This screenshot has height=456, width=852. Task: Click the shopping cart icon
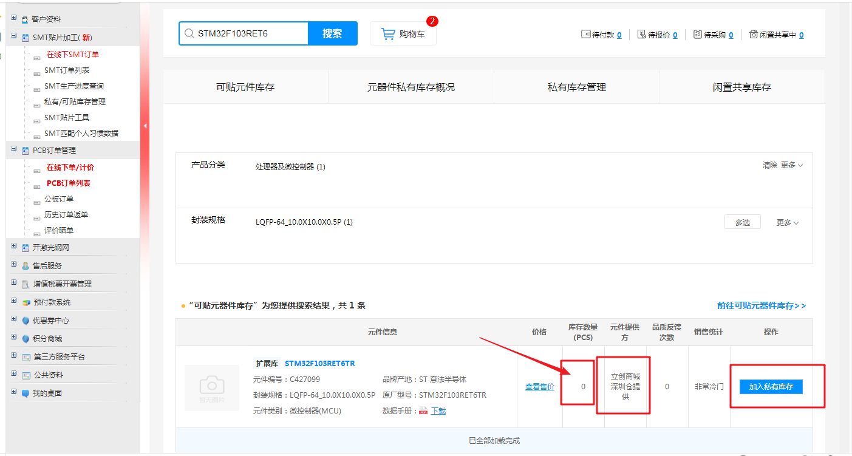coord(387,34)
